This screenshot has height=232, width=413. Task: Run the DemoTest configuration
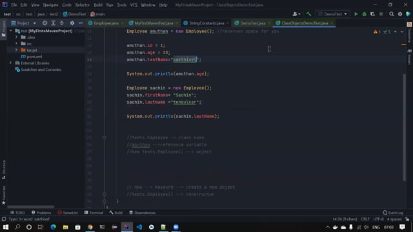[x=356, y=14]
